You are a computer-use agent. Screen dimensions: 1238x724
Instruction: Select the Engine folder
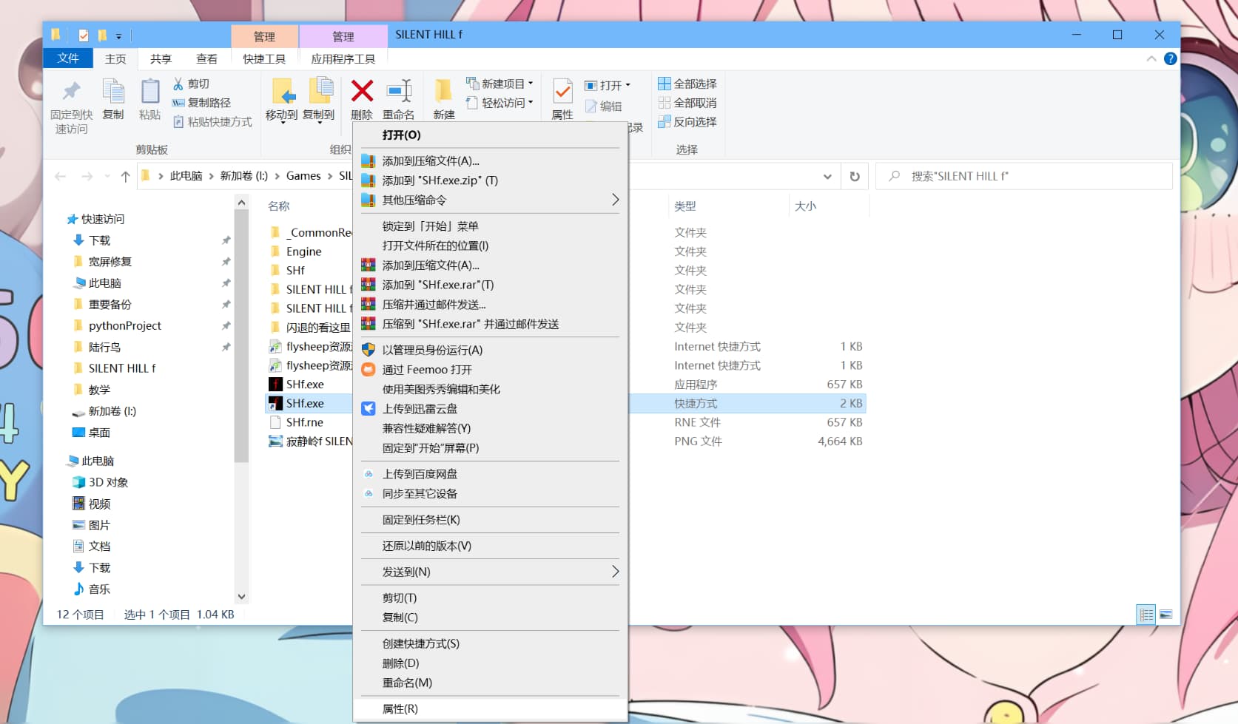[x=303, y=251]
